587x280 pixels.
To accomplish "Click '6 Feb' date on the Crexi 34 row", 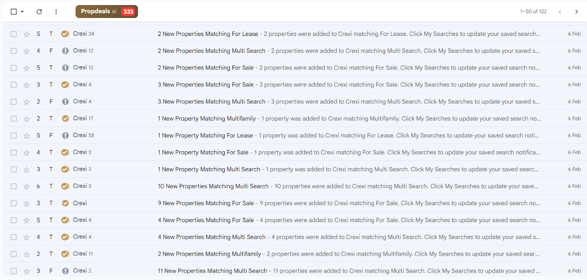I will (x=574, y=34).
